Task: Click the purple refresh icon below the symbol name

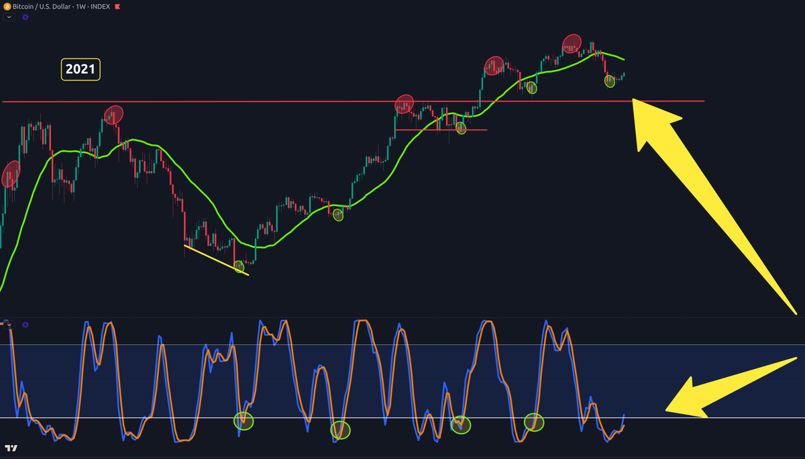Action: click(25, 17)
